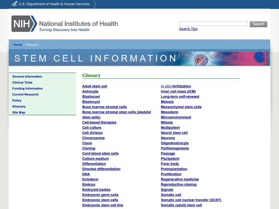Open the Embryonic stem cell line entry
Screen dimensions: 279x209
click(103, 205)
